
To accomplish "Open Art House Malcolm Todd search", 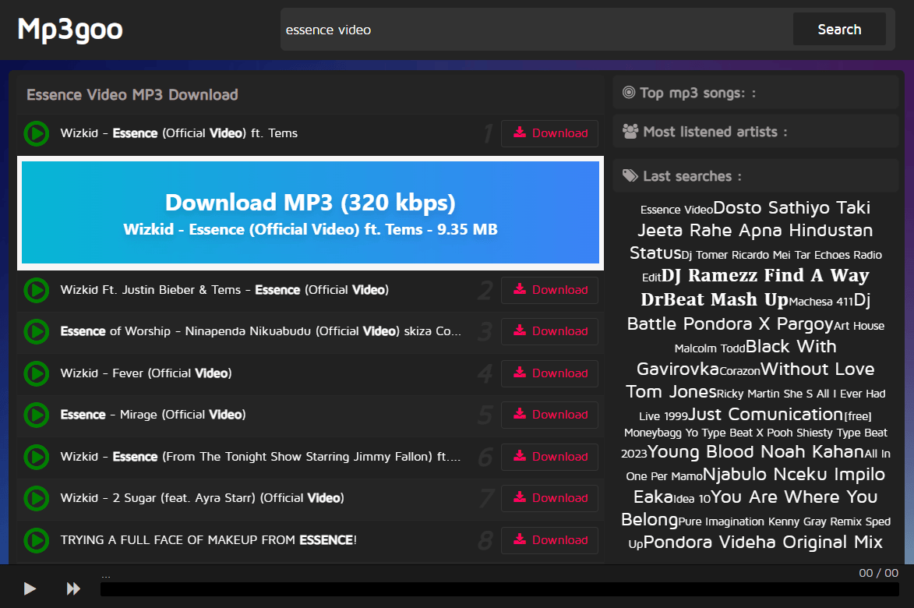I will (x=859, y=326).
